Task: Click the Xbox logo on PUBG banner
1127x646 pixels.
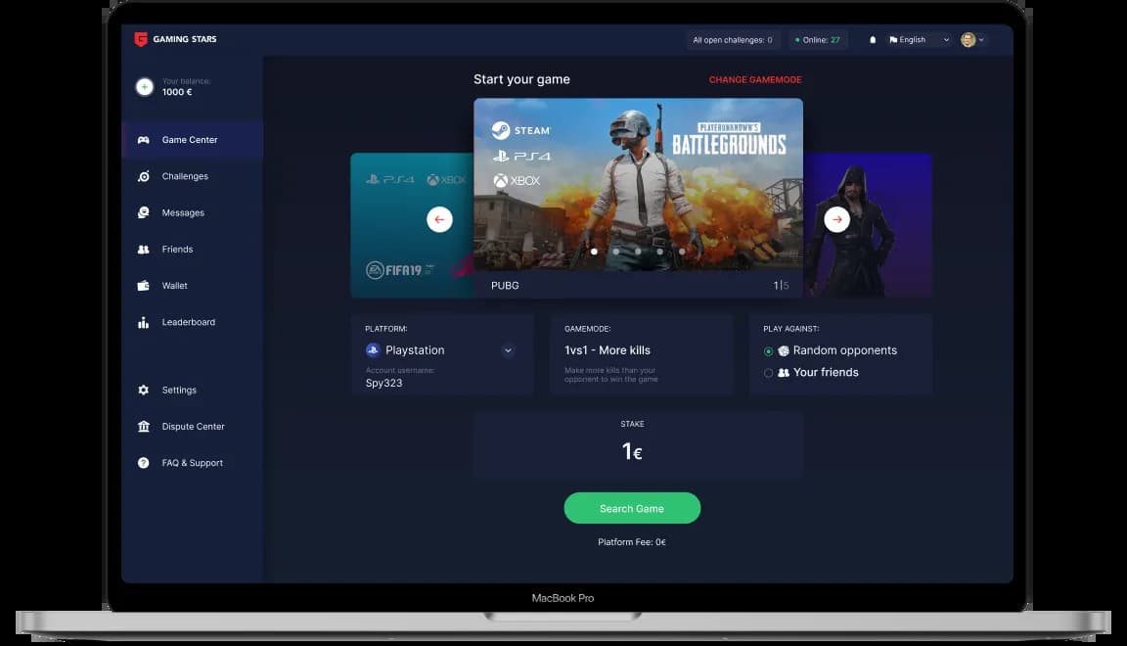Action: [x=517, y=180]
